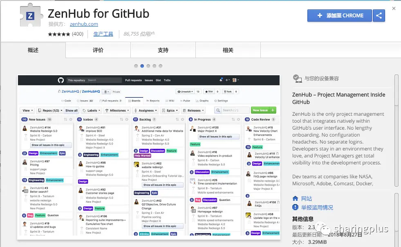The image size is (401, 247).
Task: Click the share icon button
Action: [379, 16]
